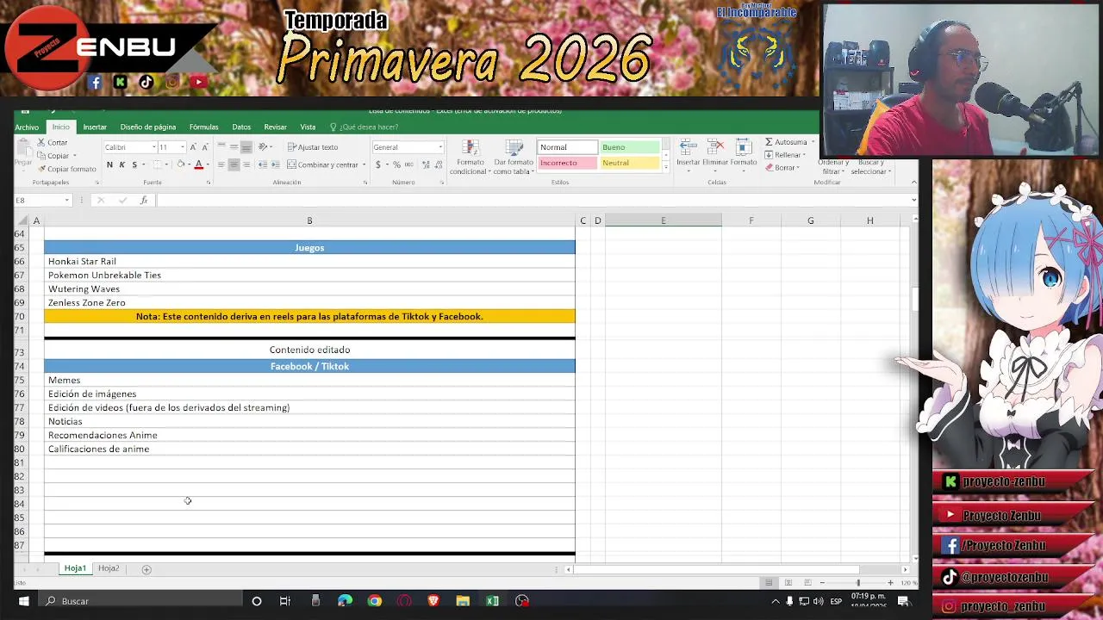Image resolution: width=1103 pixels, height=620 pixels.
Task: Align text left in the cell
Action: point(221,164)
